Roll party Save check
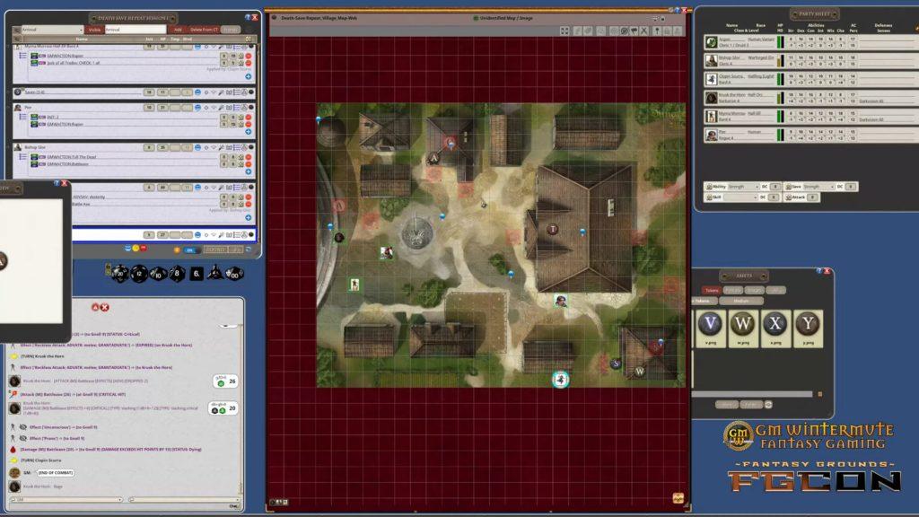 [789, 187]
